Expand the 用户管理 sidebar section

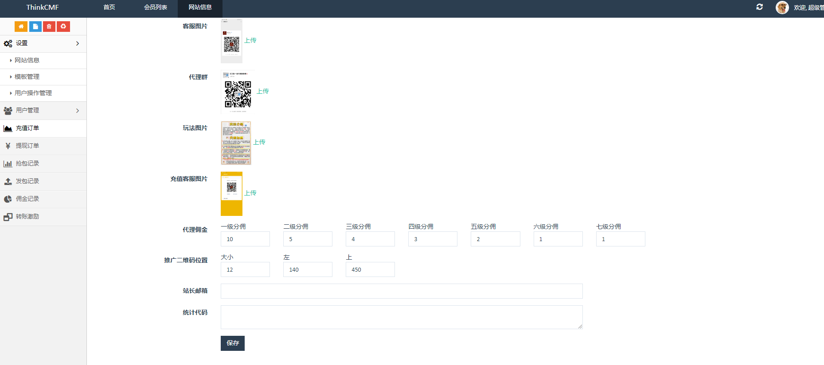(x=43, y=111)
